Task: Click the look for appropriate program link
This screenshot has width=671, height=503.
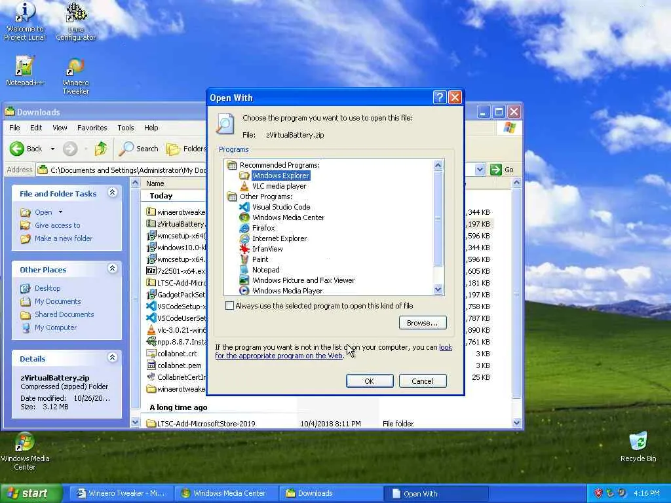Action: pyautogui.click(x=278, y=356)
